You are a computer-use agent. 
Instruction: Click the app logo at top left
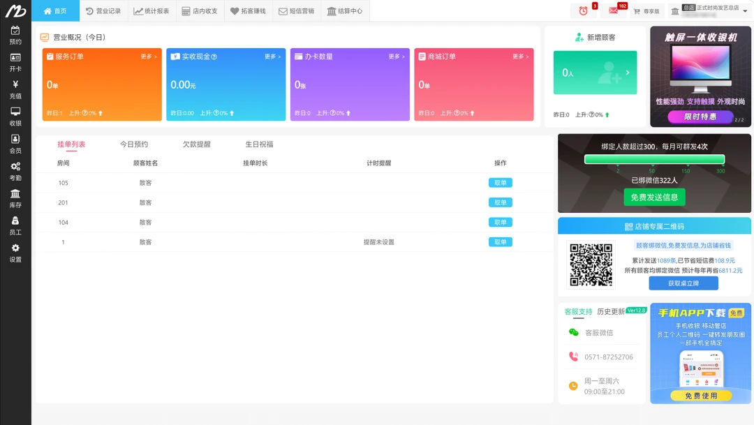click(15, 10)
